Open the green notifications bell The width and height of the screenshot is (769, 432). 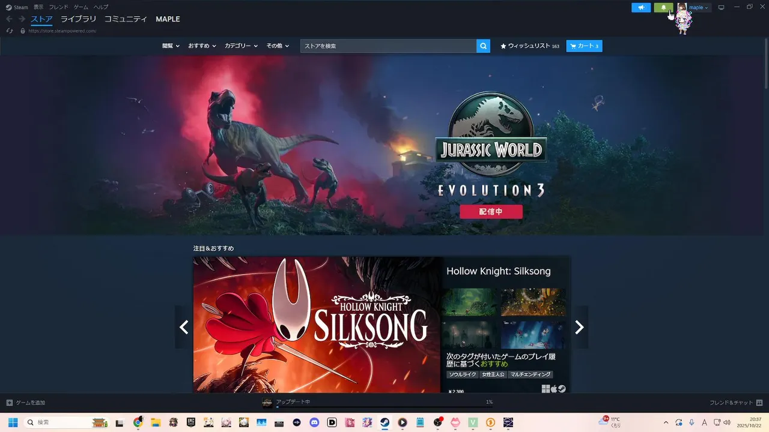tap(663, 7)
